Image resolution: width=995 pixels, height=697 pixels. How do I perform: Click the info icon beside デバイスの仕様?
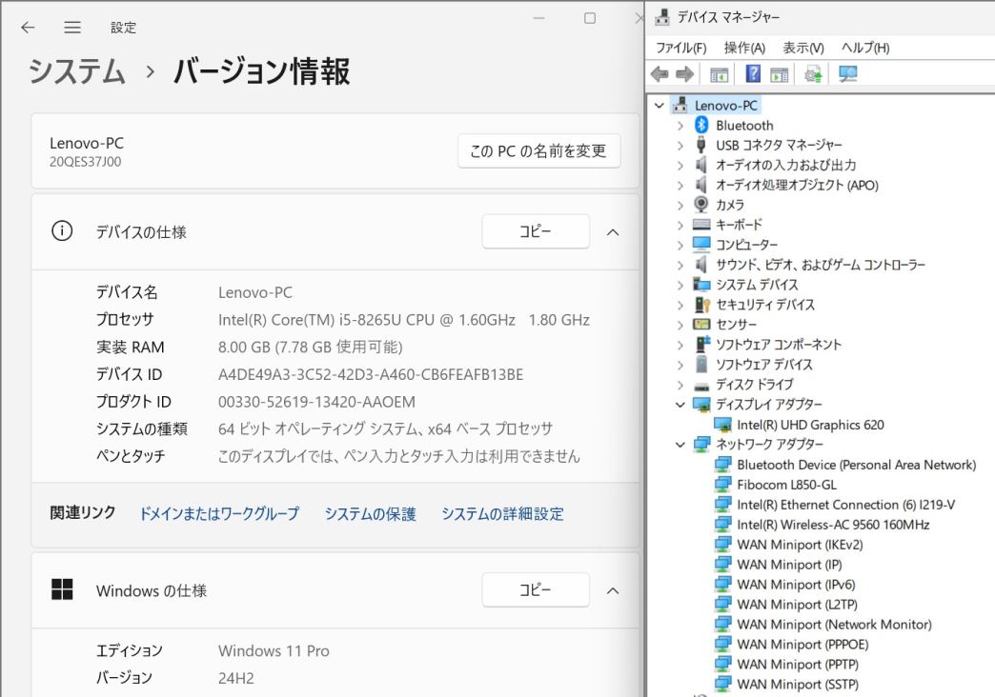click(x=62, y=230)
